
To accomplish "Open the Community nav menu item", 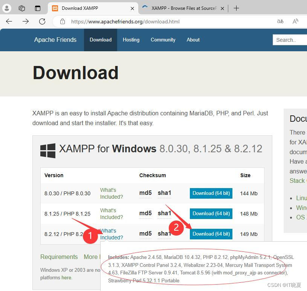I will [x=163, y=40].
